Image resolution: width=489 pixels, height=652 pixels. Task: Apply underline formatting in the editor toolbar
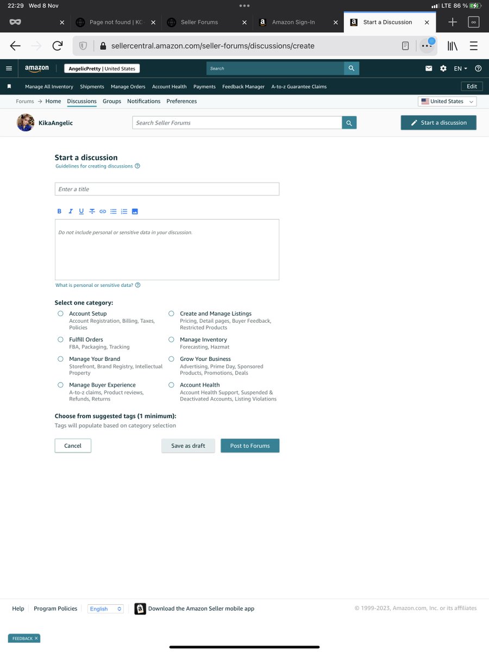pyautogui.click(x=81, y=211)
